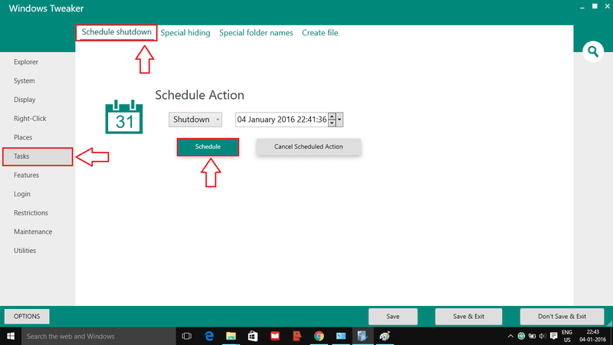Click the Save button
The width and height of the screenshot is (613, 345).
click(393, 317)
